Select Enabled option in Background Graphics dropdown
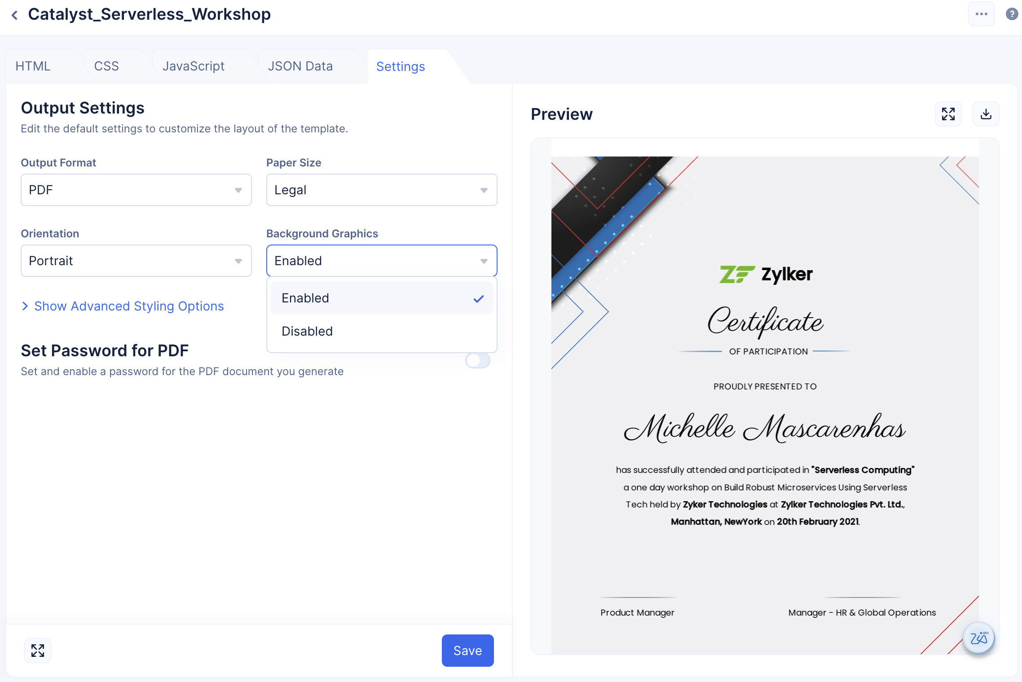The width and height of the screenshot is (1022, 682). click(381, 297)
